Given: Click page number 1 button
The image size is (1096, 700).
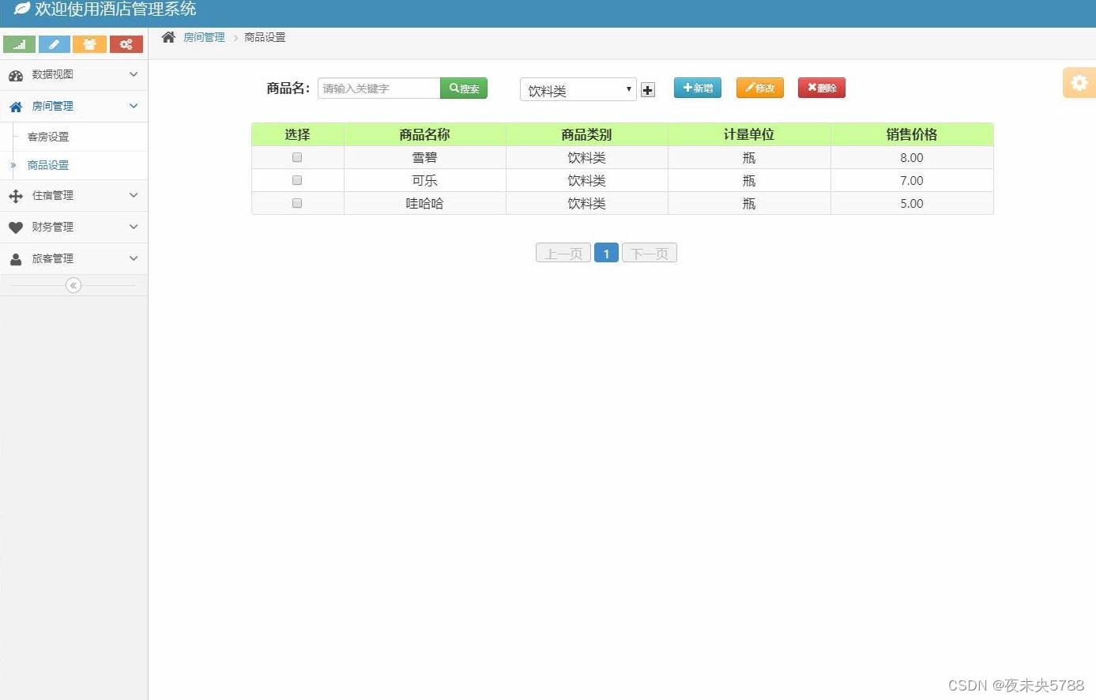Looking at the screenshot, I should pos(606,253).
